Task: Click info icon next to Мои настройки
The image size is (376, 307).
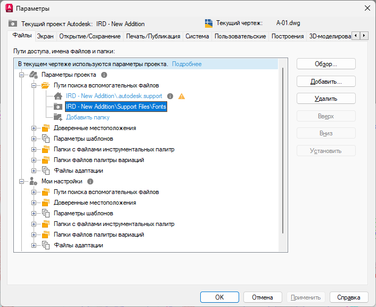Action: coord(90,182)
